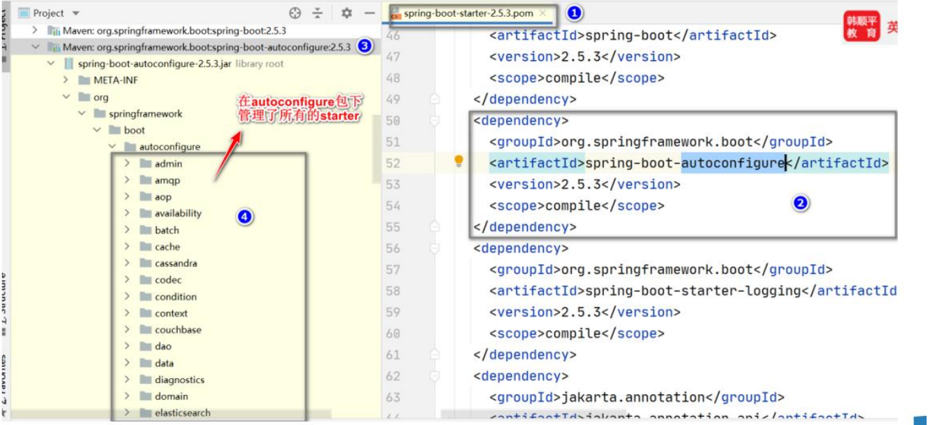Fold closing dependency marker at line 55
928x425 pixels.
(435, 227)
